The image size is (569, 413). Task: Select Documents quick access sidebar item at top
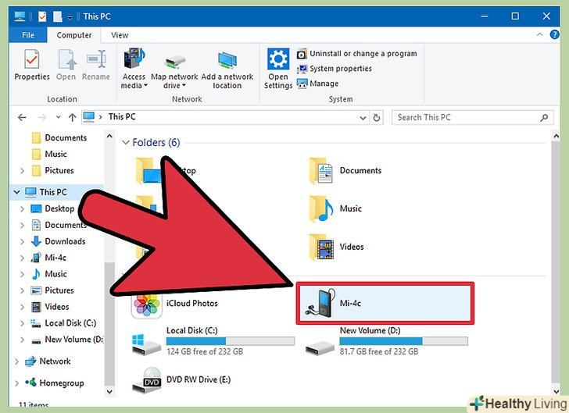click(59, 137)
